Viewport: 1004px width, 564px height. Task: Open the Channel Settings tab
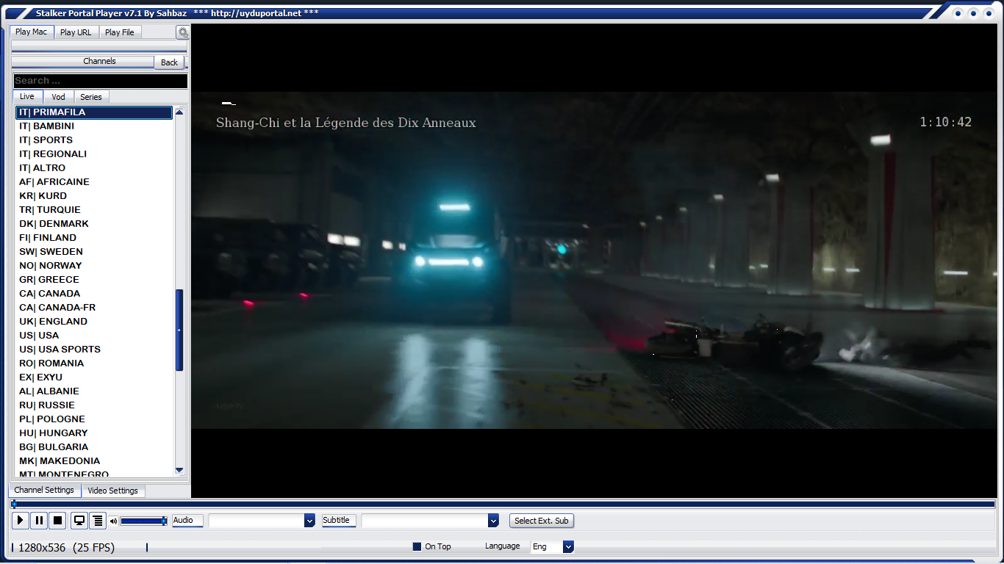[x=44, y=490]
